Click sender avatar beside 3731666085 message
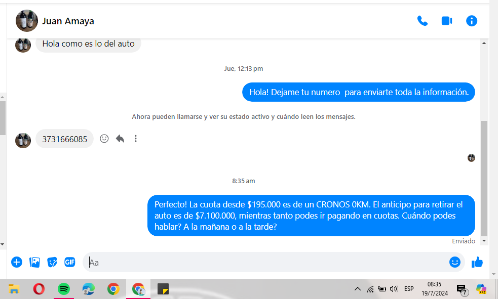This screenshot has height=299, width=498. pos(23,141)
